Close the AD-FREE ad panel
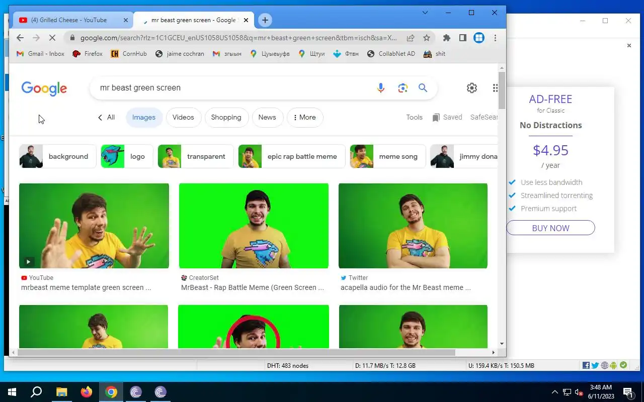Screen dimensions: 644x402 point(629,46)
